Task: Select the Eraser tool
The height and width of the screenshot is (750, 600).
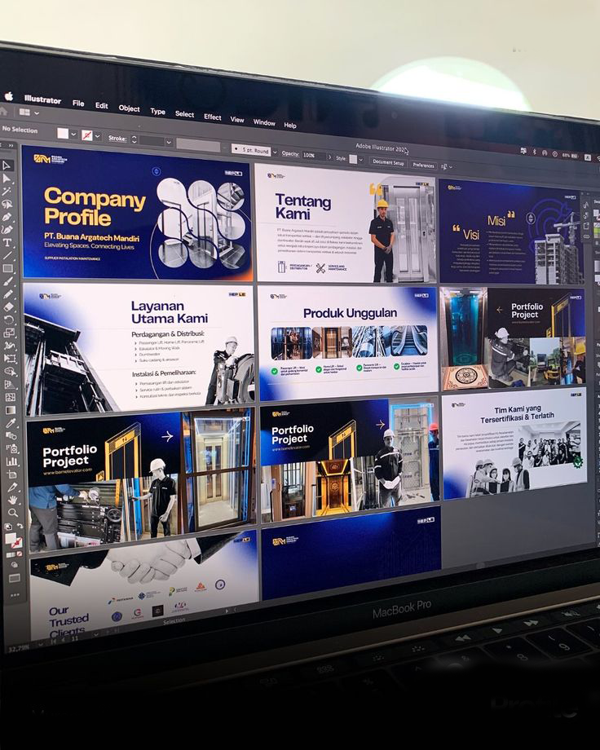Action: 8,307
